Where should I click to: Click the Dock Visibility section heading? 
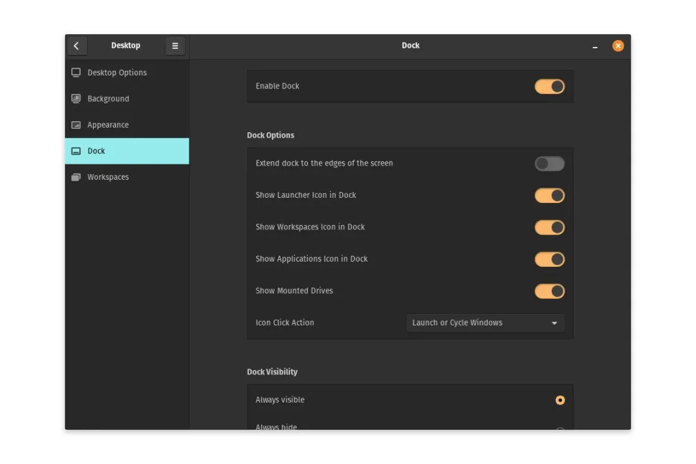(272, 372)
